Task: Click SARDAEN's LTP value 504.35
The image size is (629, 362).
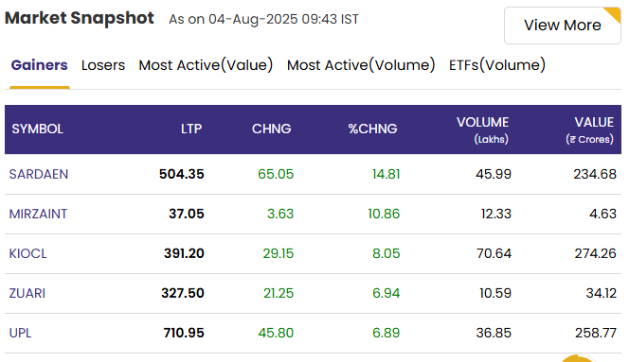Action: click(181, 174)
